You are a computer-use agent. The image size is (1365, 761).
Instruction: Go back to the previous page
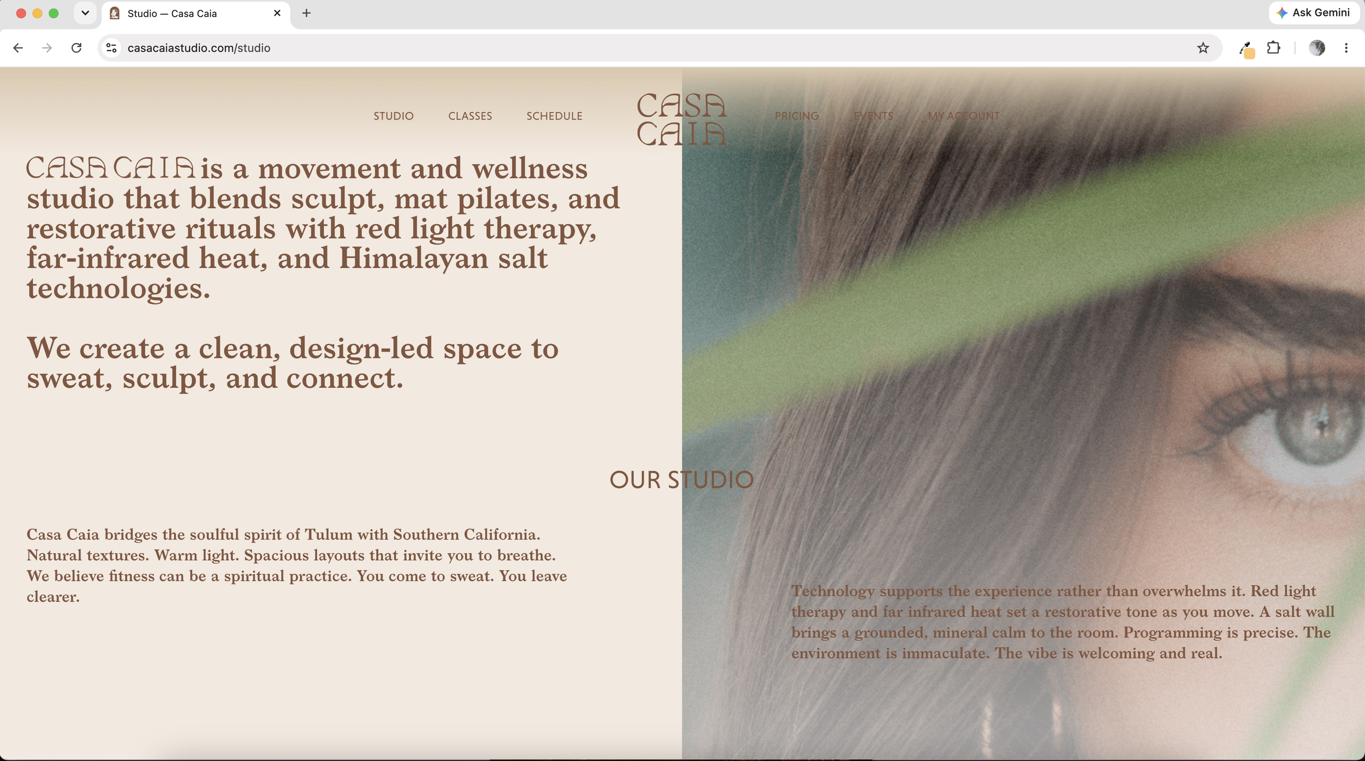pos(18,48)
